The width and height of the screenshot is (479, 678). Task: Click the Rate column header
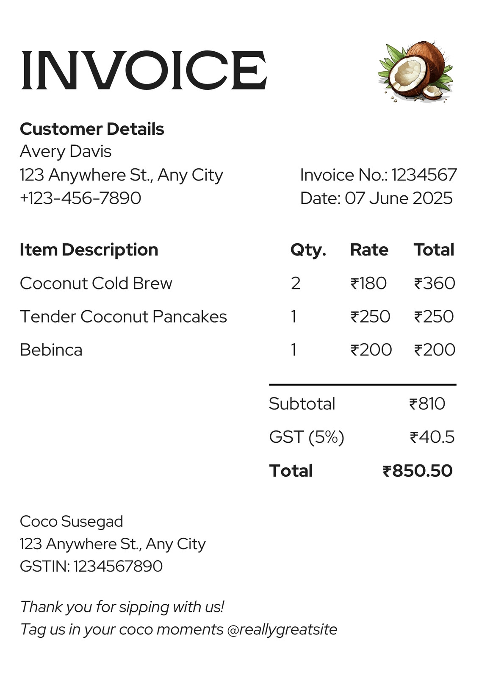(369, 250)
